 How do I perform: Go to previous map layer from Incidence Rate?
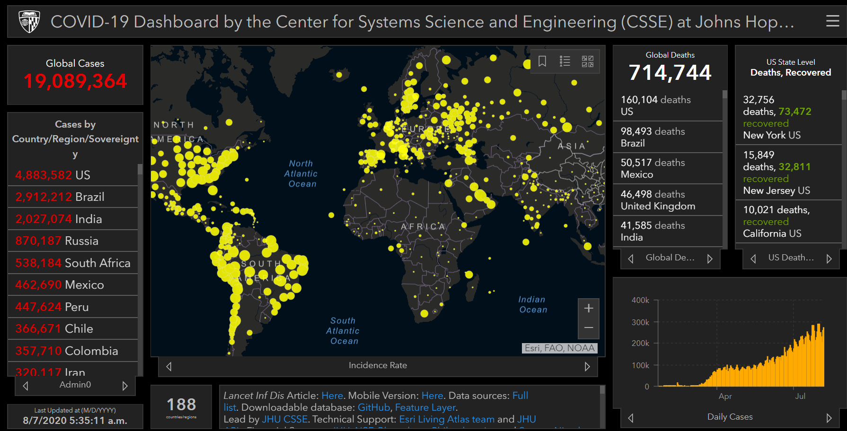pyautogui.click(x=169, y=366)
